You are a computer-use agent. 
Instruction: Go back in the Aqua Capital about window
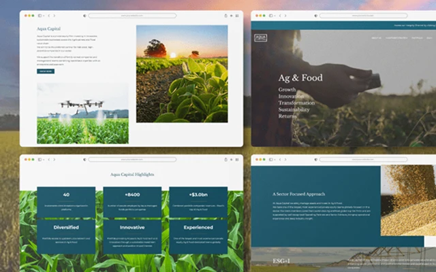[x=49, y=16]
